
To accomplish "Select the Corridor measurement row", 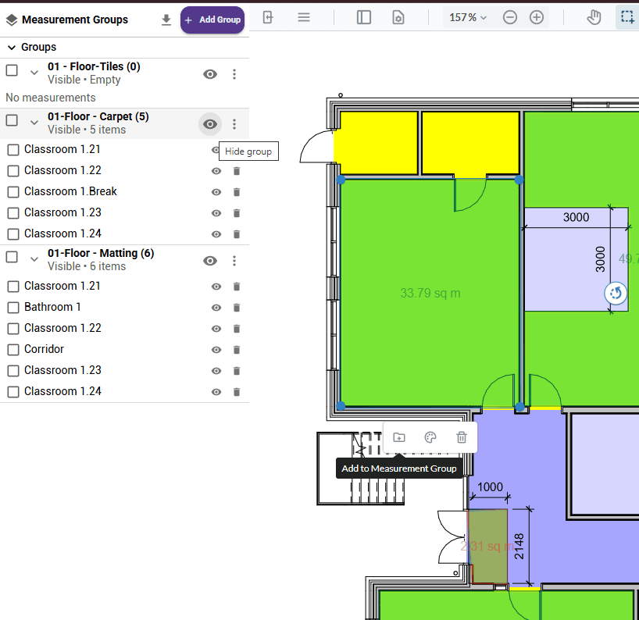I will click(124, 350).
